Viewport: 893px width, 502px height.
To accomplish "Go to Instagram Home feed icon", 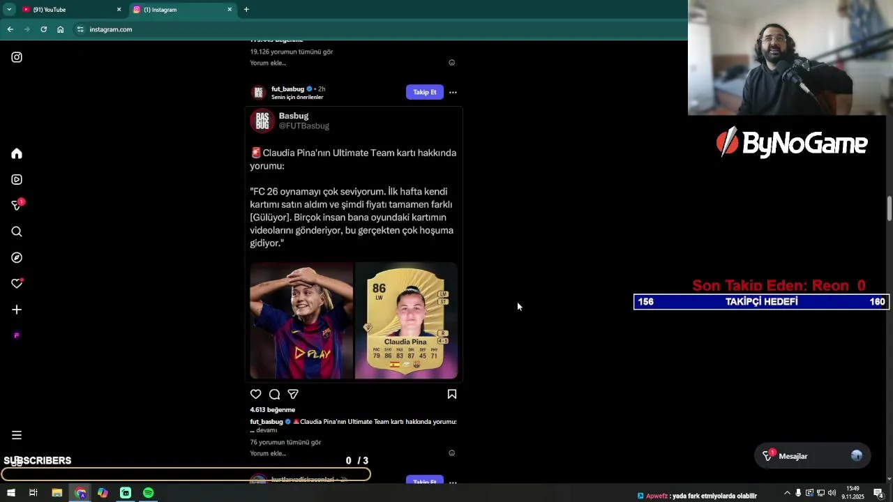I will point(17,153).
